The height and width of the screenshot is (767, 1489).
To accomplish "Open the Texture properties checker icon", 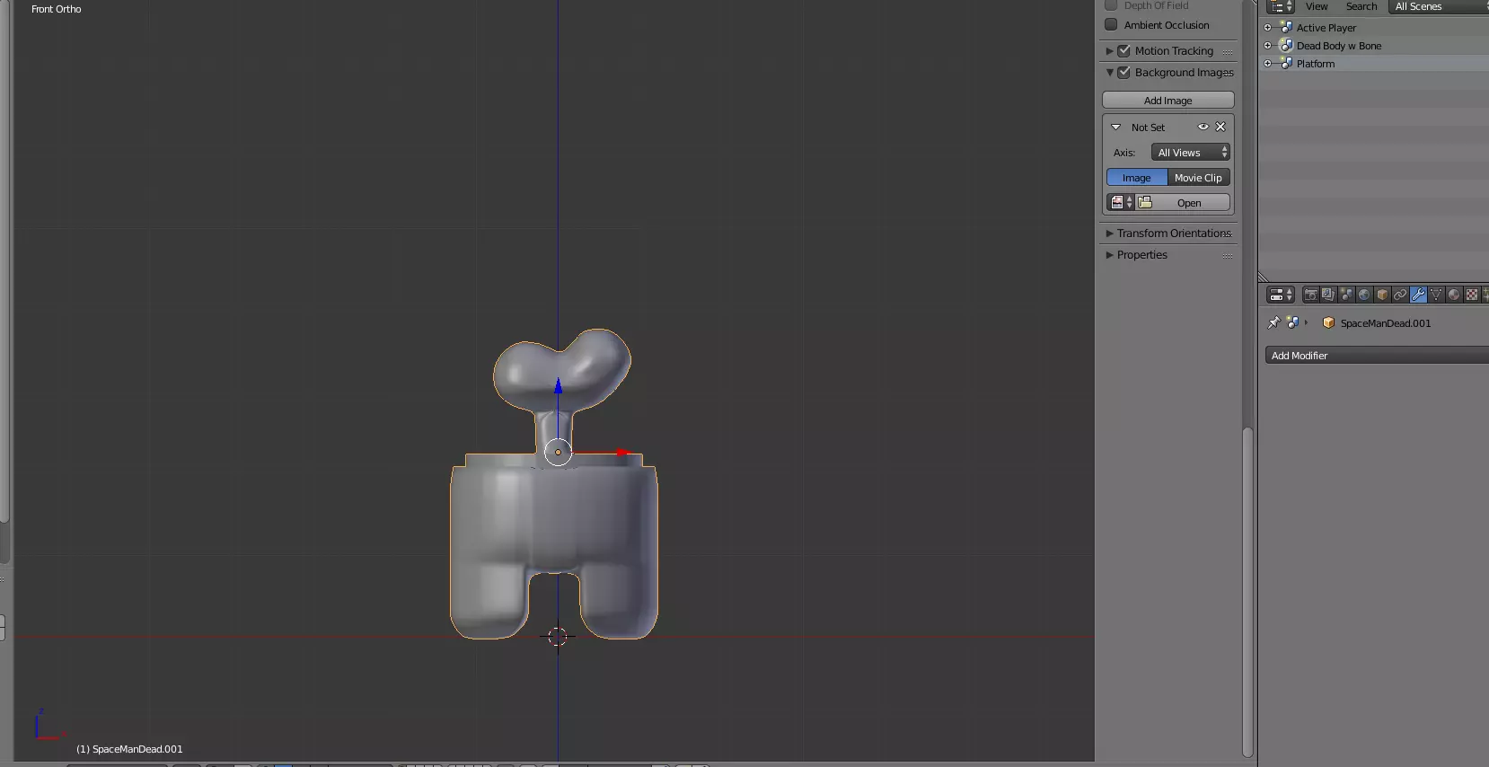I will 1472,295.
